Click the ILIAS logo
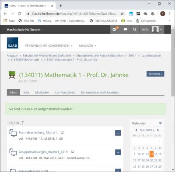 click(13, 43)
